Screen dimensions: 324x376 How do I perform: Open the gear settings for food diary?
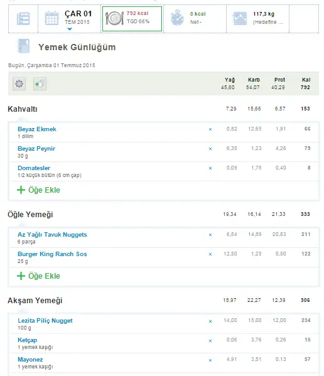19,83
